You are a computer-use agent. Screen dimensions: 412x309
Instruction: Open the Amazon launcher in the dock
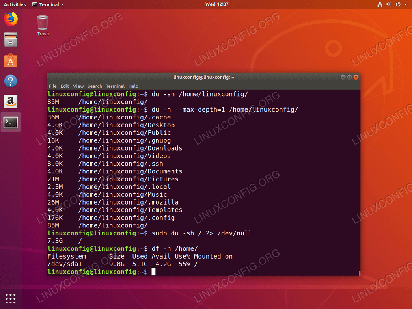11,101
